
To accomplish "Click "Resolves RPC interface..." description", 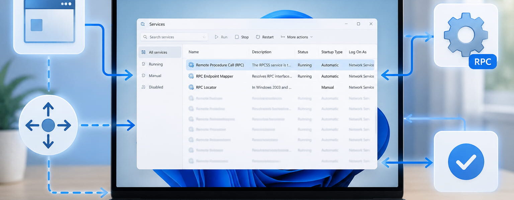I will [272, 76].
